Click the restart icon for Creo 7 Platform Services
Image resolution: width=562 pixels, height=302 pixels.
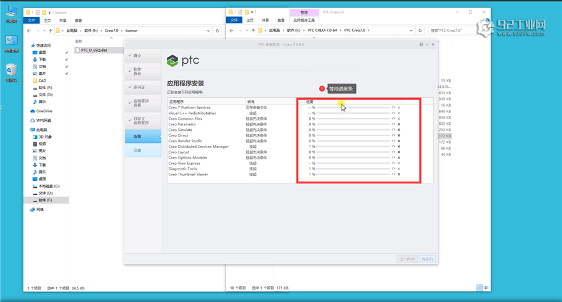tap(393, 107)
